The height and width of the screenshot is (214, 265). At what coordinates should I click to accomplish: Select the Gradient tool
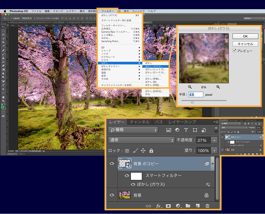(x=3, y=70)
